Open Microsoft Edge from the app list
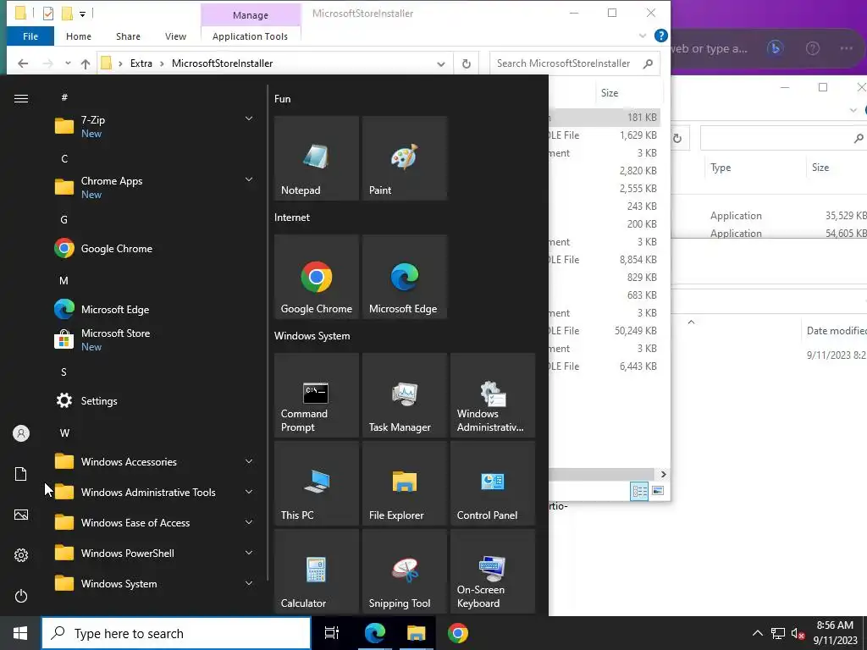Viewport: 867px width, 650px height. click(155, 310)
